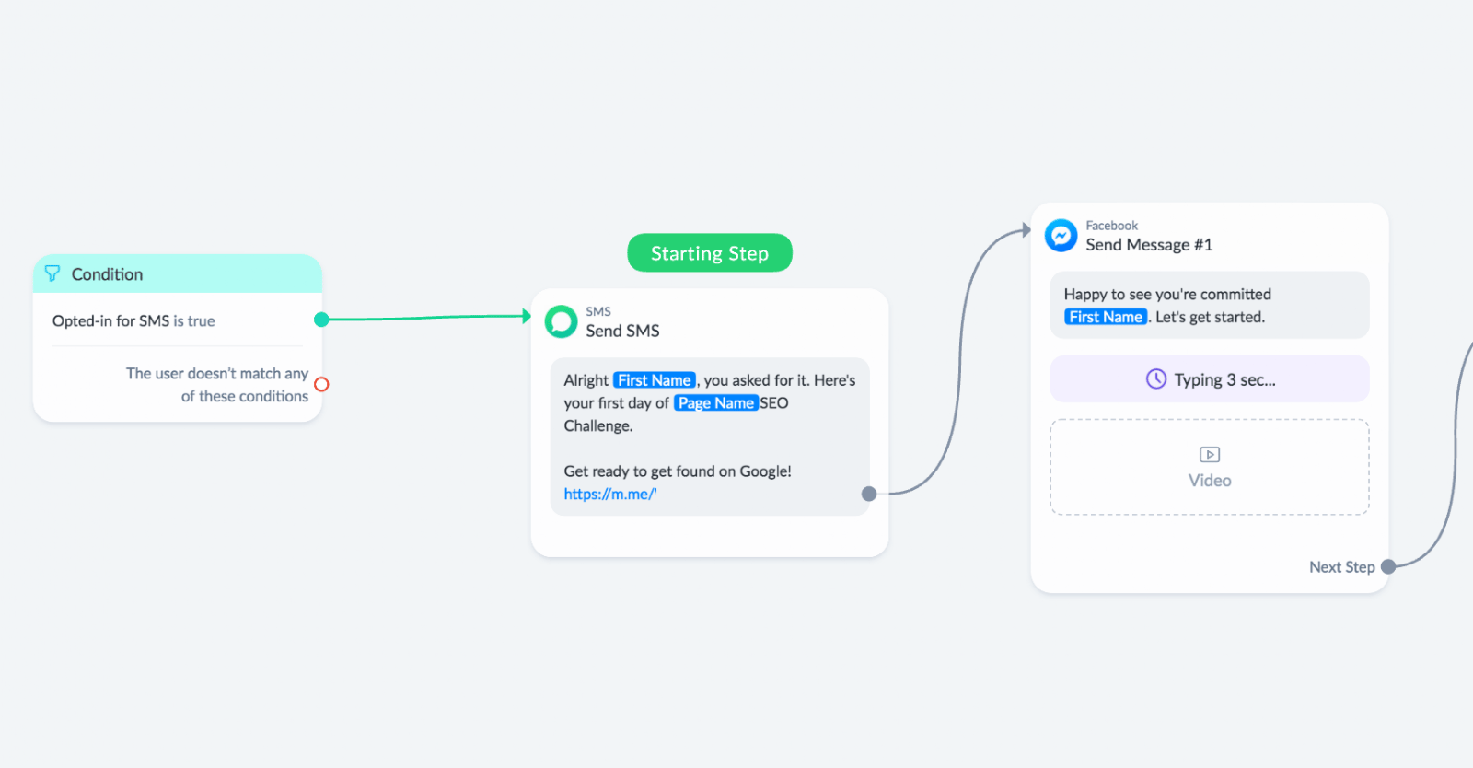Click the Next Step connector dot
The height and width of the screenshot is (768, 1473).
(1388, 566)
